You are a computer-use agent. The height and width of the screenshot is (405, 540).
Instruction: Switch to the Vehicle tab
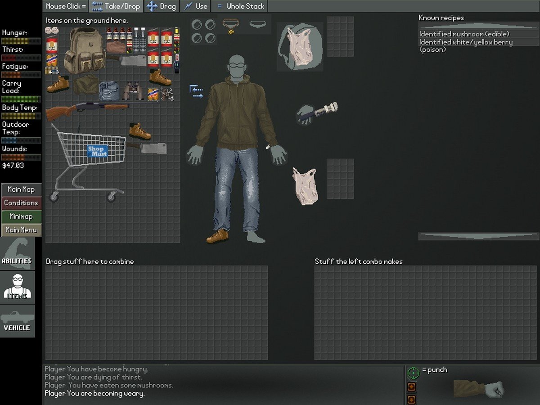[x=17, y=321]
